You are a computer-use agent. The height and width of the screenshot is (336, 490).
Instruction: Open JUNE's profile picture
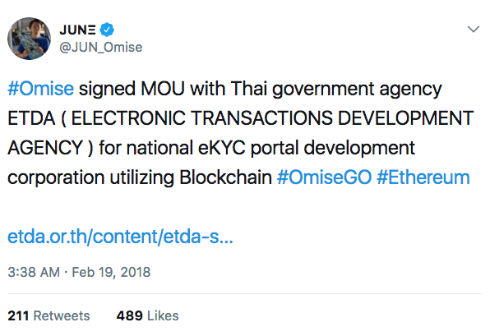pos(29,39)
